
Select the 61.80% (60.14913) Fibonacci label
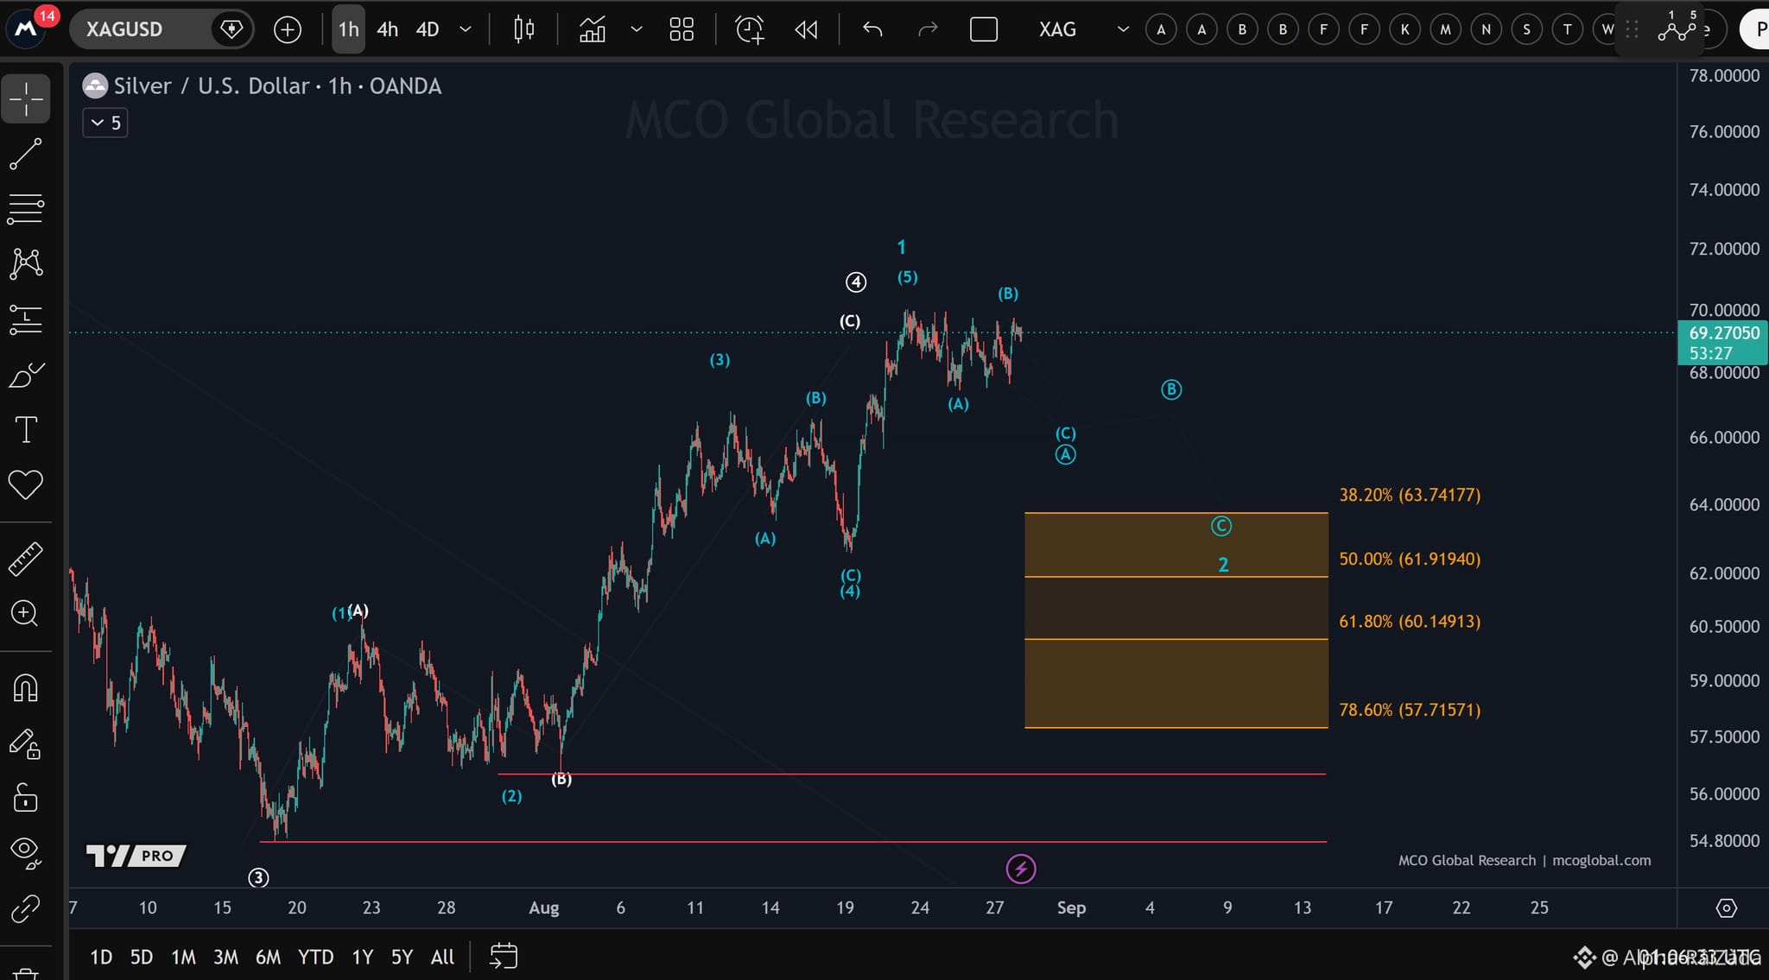(1410, 621)
